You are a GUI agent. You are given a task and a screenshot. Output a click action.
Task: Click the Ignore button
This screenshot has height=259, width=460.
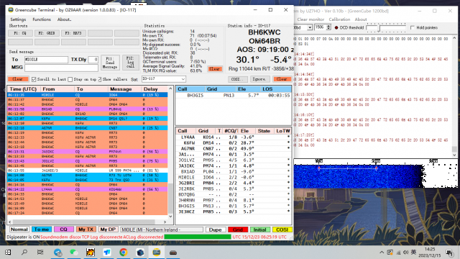259,79
